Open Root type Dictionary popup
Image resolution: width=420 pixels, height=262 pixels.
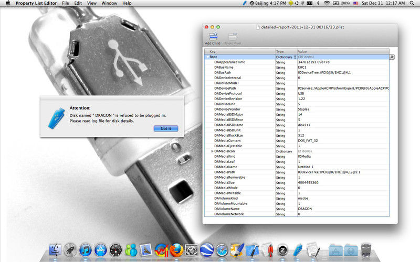pyautogui.click(x=286, y=57)
